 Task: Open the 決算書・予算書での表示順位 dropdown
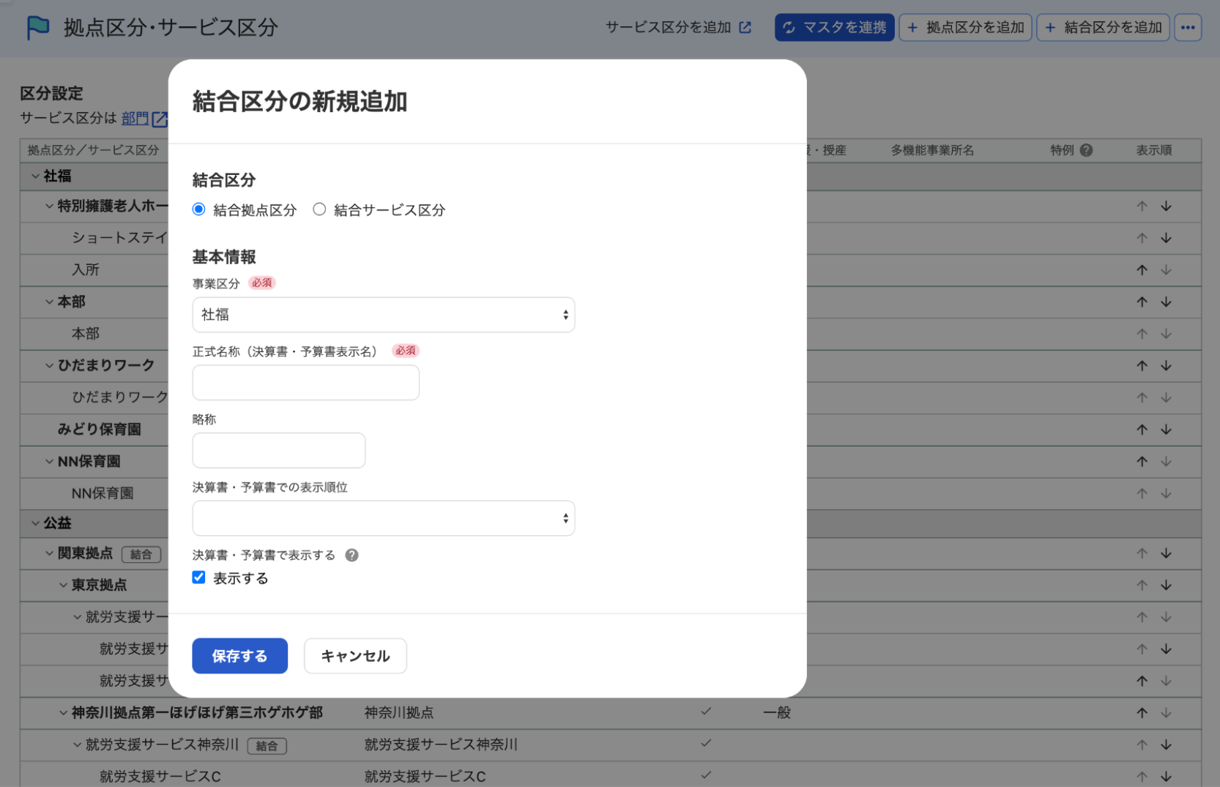[x=384, y=518]
